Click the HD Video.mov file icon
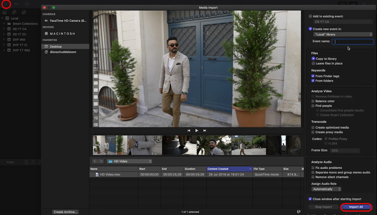The height and width of the screenshot is (215, 377). (97, 175)
